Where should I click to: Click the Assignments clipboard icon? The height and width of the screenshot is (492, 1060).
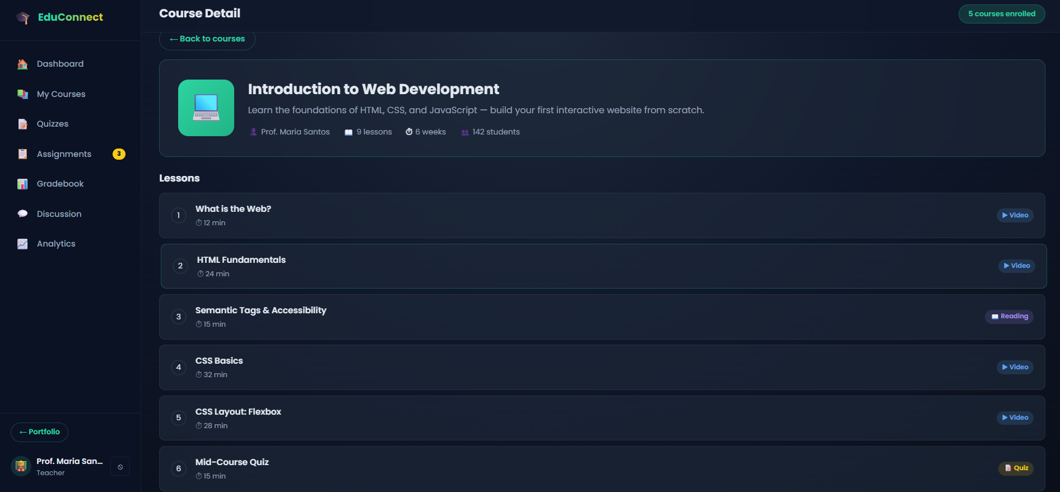point(22,154)
